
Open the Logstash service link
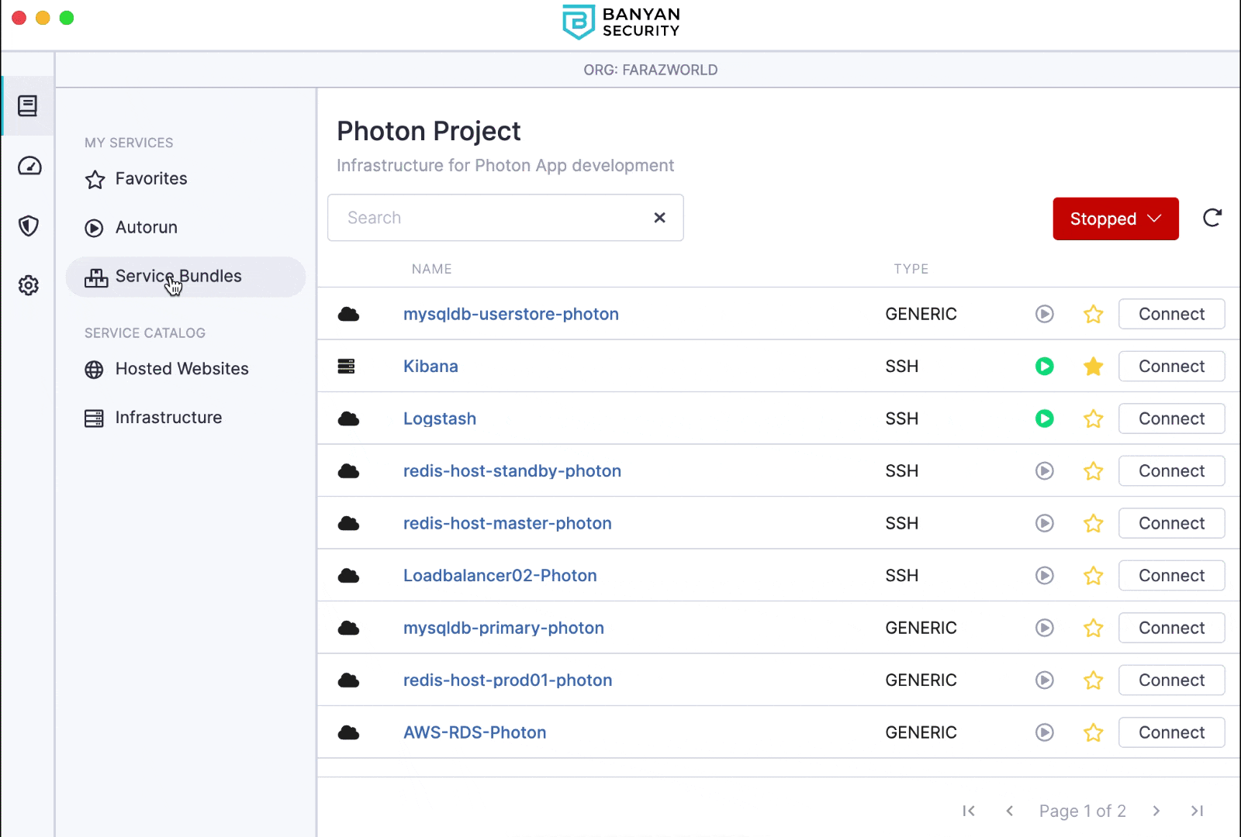(x=440, y=418)
